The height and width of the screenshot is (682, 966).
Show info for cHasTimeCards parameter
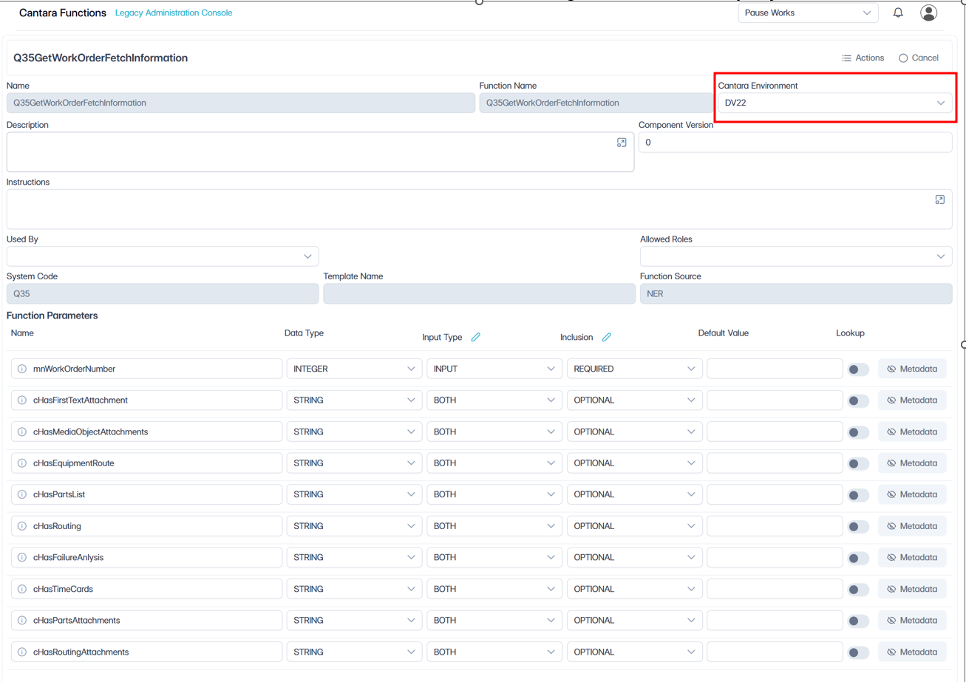[x=22, y=589]
